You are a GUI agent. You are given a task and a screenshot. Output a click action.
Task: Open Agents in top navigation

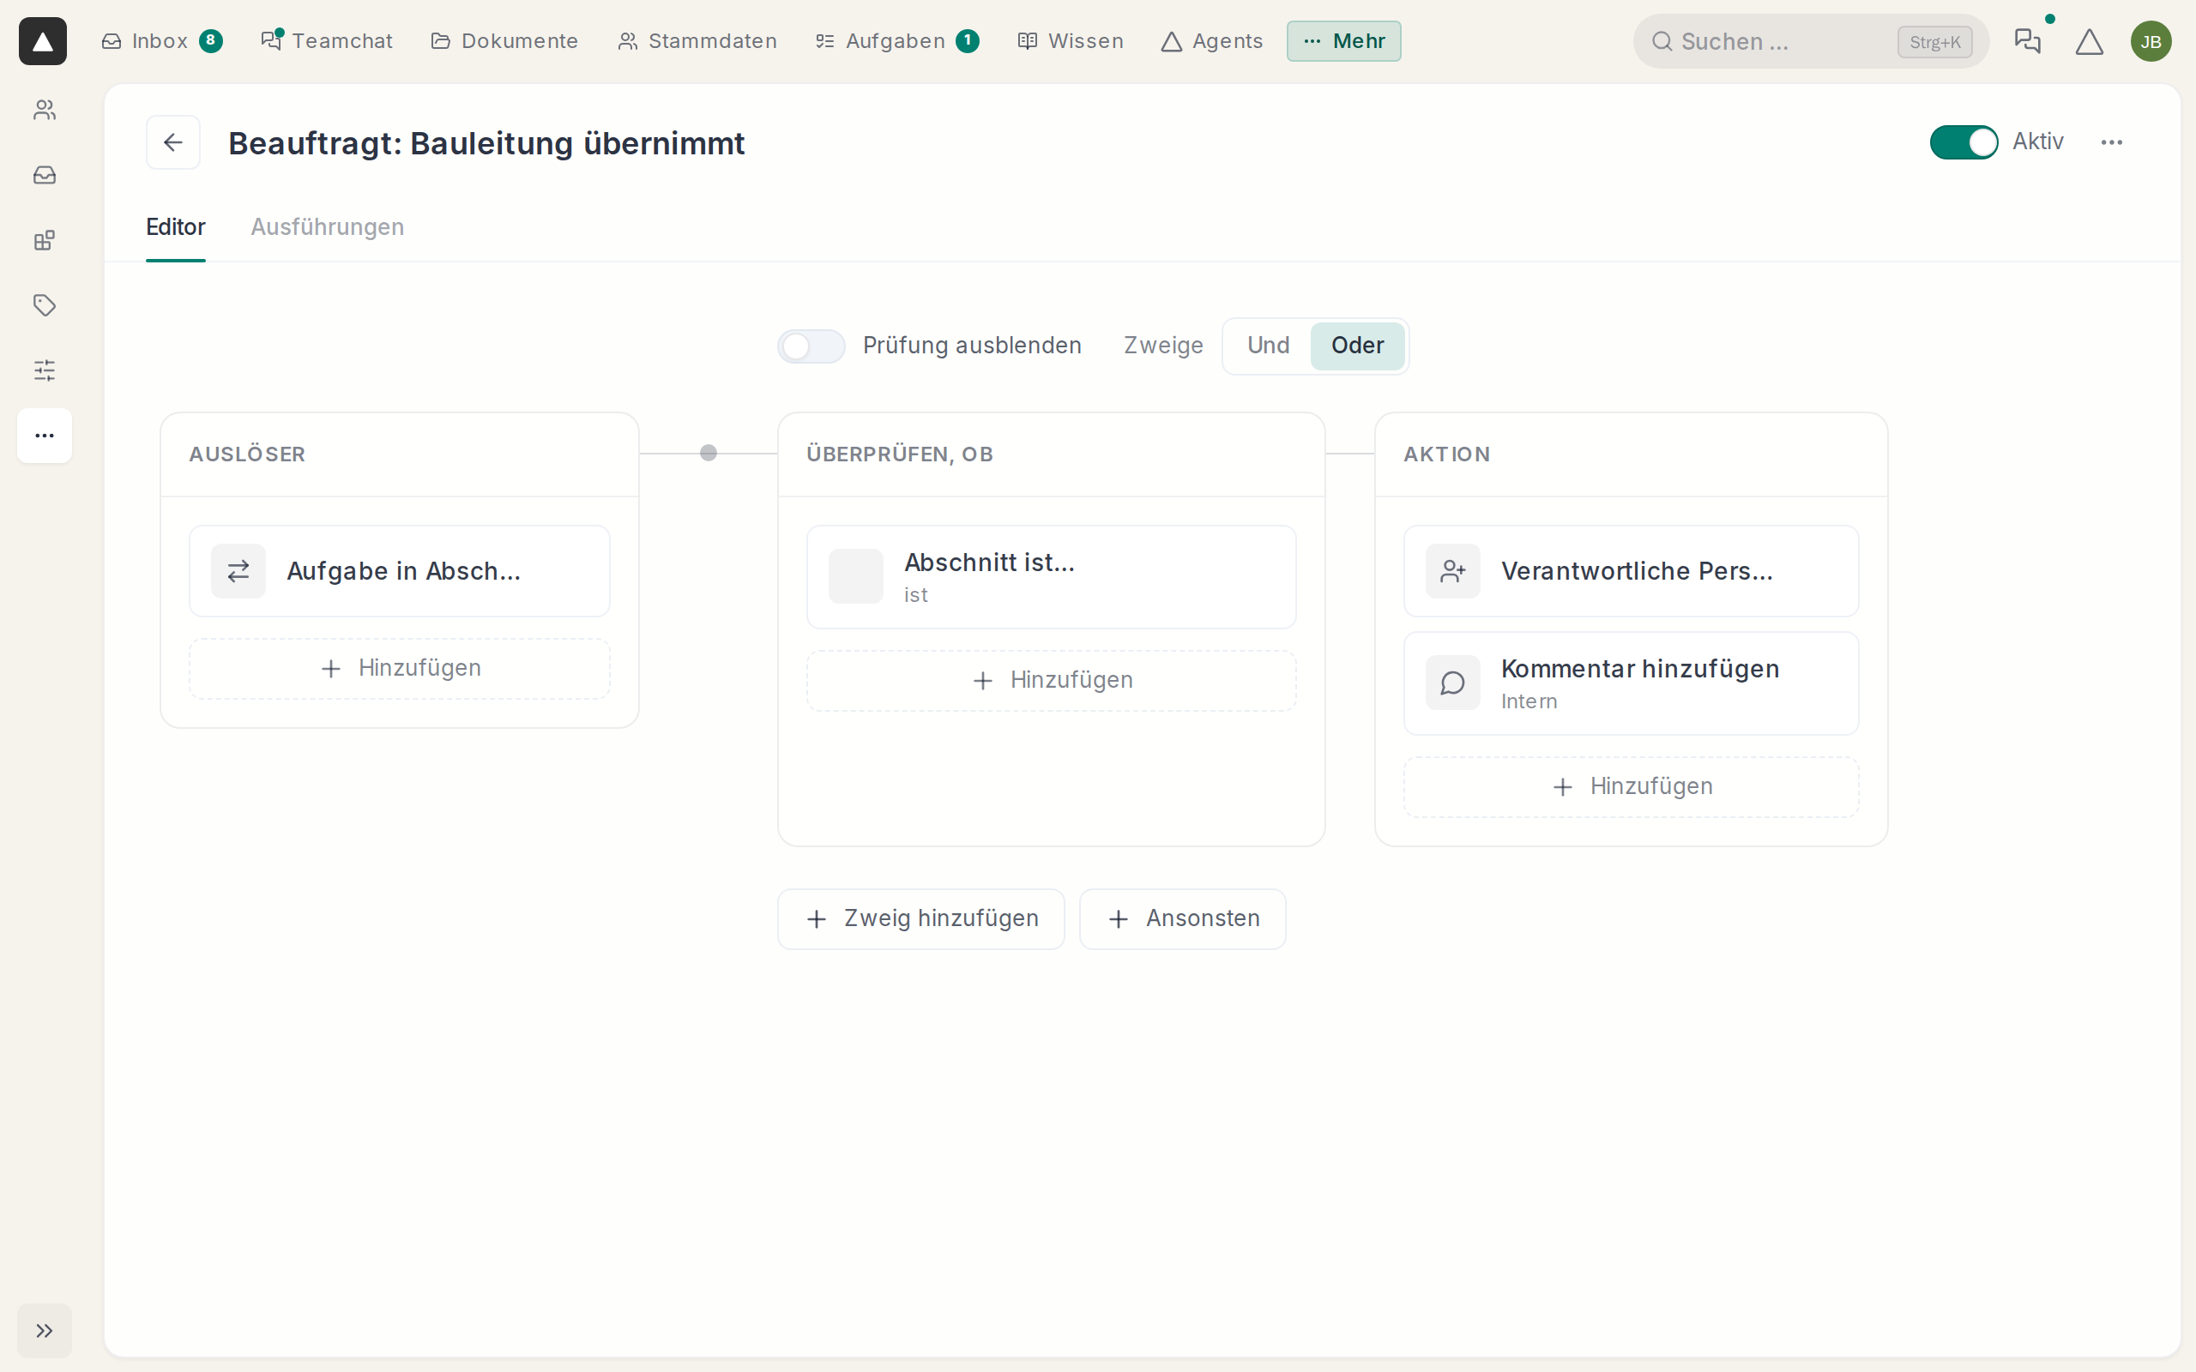(1211, 41)
